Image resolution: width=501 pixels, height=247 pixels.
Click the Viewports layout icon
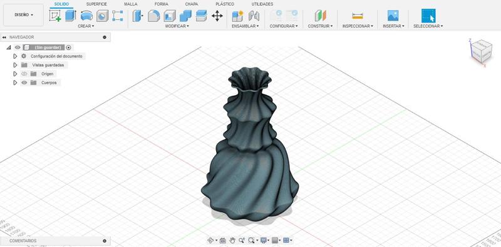[286, 240]
